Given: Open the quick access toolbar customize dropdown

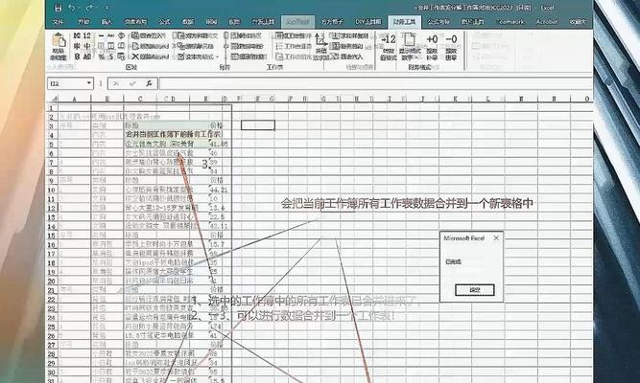Looking at the screenshot, I should (x=107, y=8).
